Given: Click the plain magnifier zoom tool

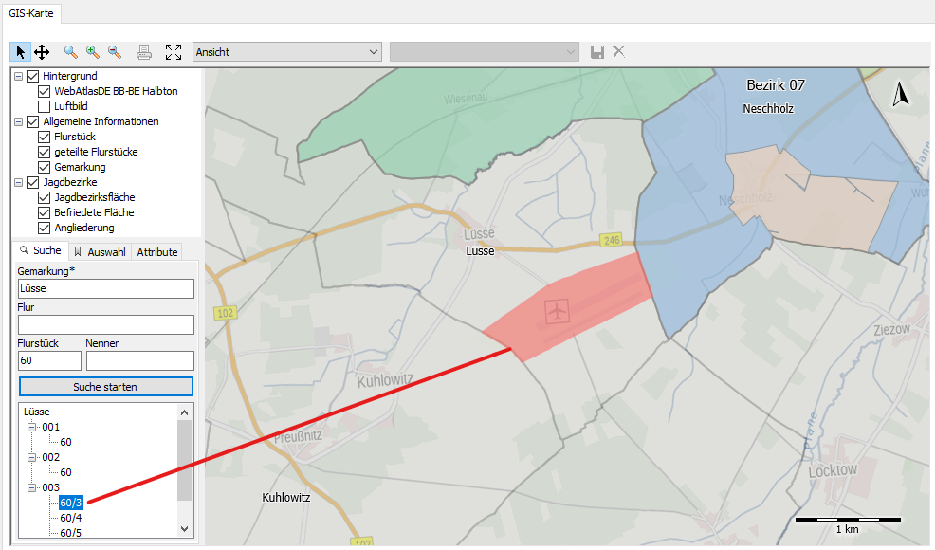Looking at the screenshot, I should 71,52.
